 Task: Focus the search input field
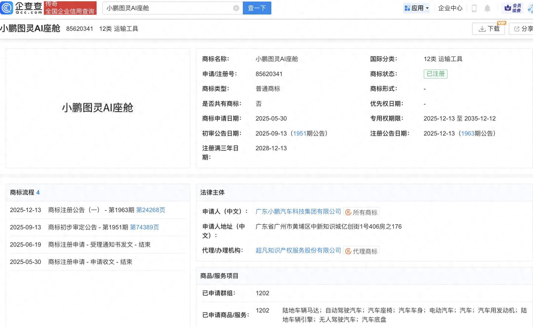[168, 8]
